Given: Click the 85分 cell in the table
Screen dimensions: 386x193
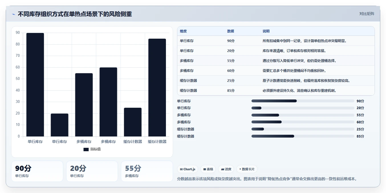Looking at the screenshot, I should click(x=231, y=91).
